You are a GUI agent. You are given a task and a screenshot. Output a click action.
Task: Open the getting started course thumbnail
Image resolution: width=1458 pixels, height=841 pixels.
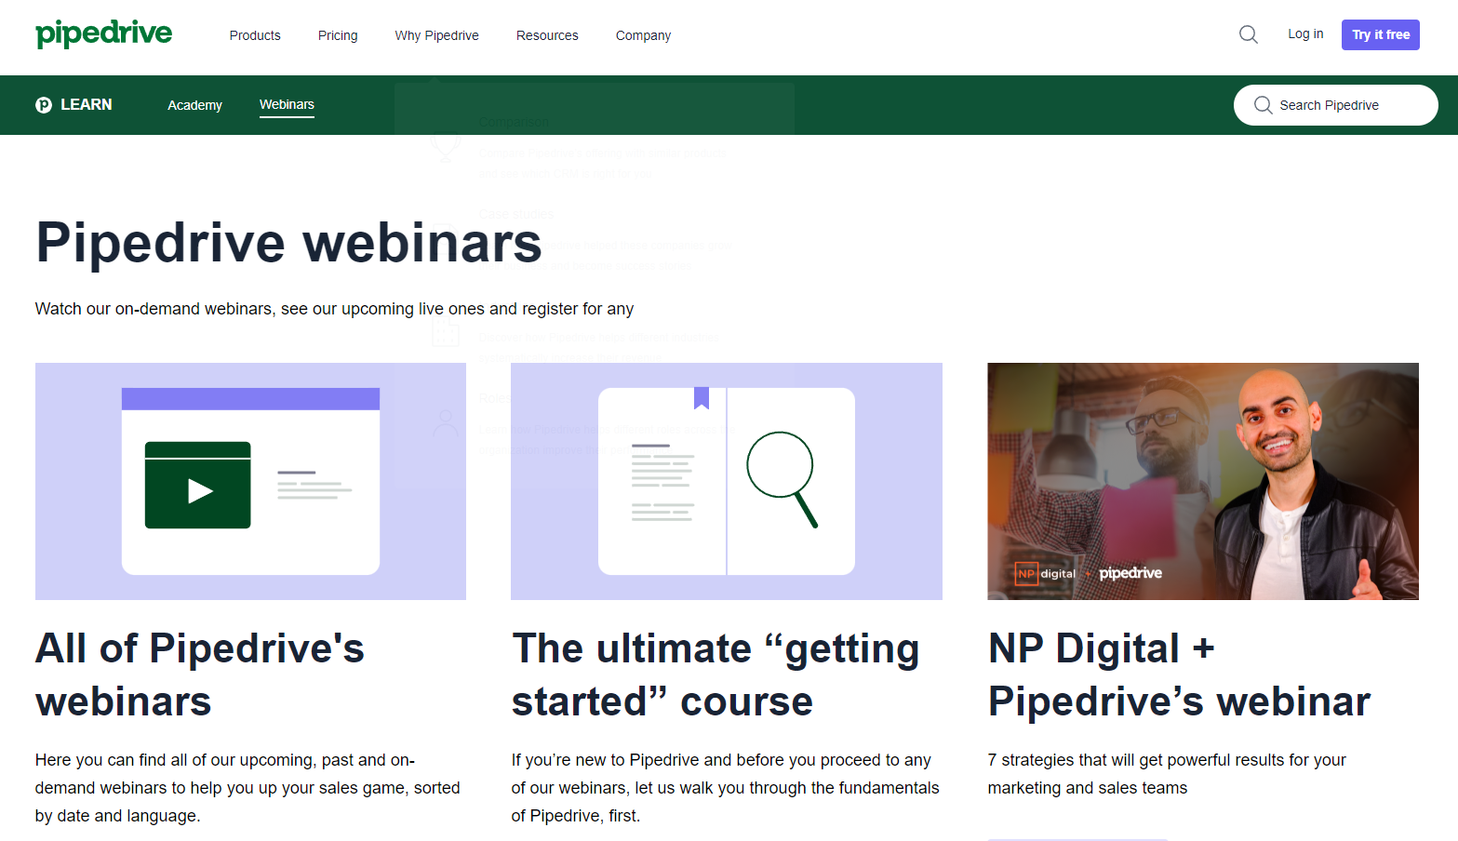coord(727,481)
